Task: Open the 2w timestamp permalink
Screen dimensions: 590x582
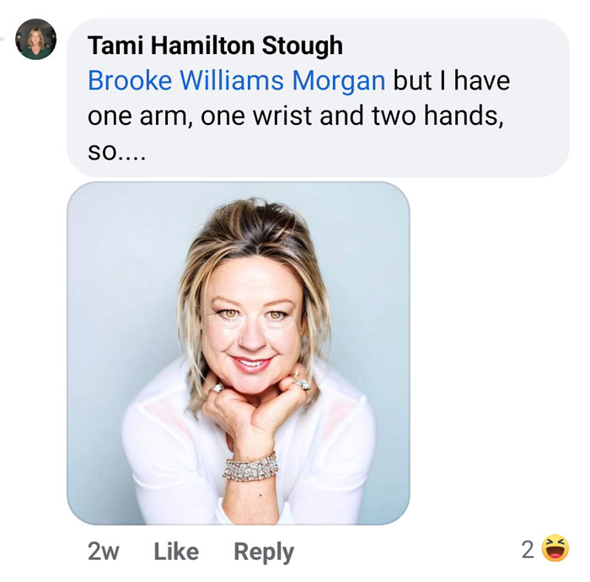Action: [x=104, y=552]
